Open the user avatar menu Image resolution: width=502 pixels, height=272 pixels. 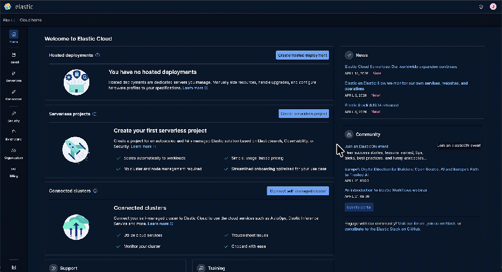click(x=493, y=7)
